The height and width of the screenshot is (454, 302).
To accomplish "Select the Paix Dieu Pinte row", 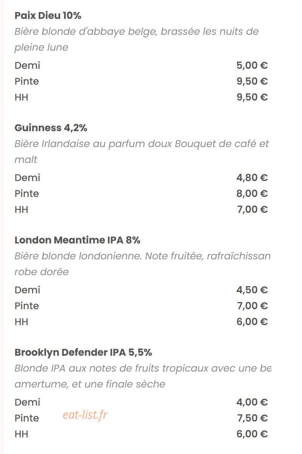I will coord(141,81).
